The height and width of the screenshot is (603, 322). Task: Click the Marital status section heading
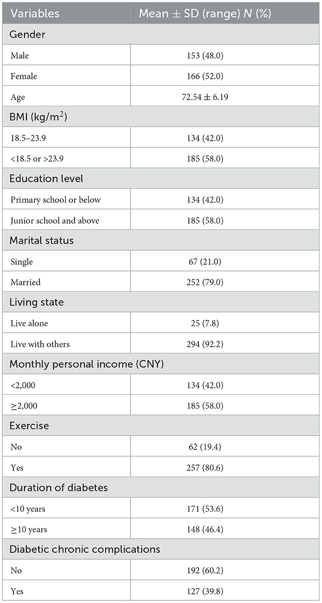(42, 240)
